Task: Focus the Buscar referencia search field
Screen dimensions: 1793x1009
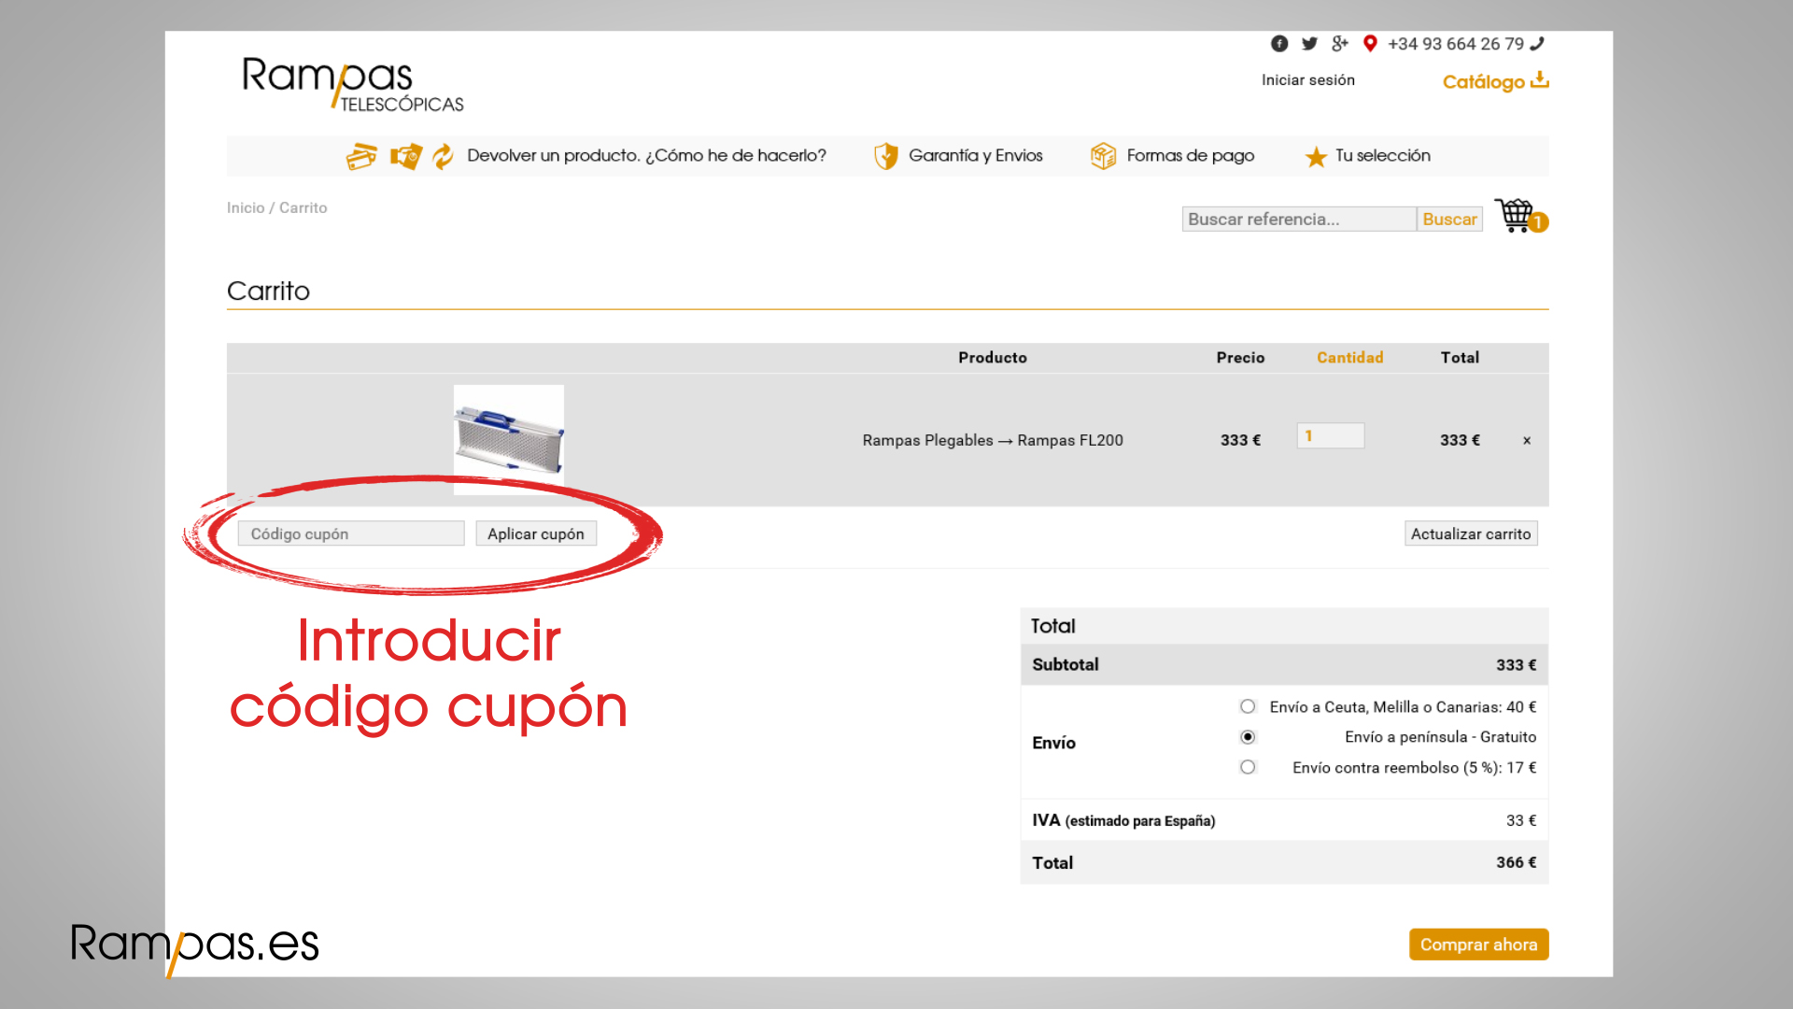Action: click(x=1299, y=219)
